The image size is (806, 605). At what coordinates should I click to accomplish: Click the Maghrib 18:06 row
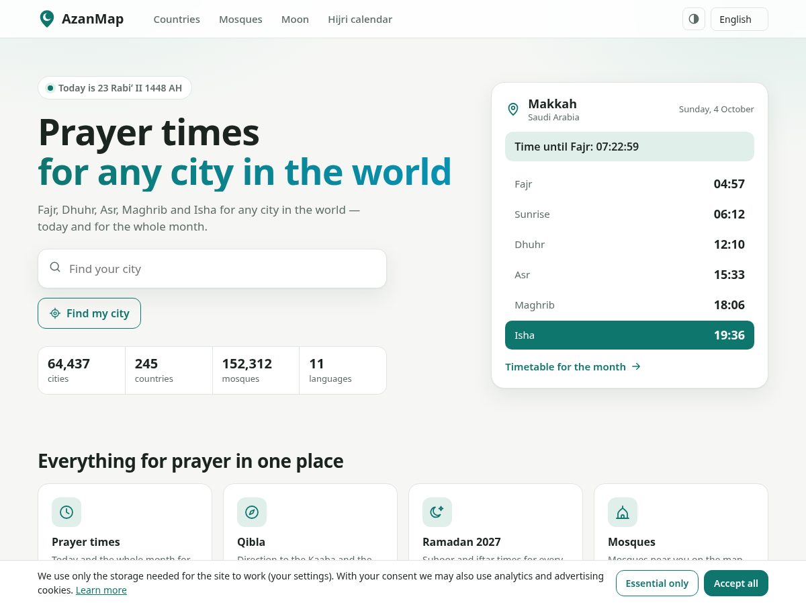tap(629, 305)
